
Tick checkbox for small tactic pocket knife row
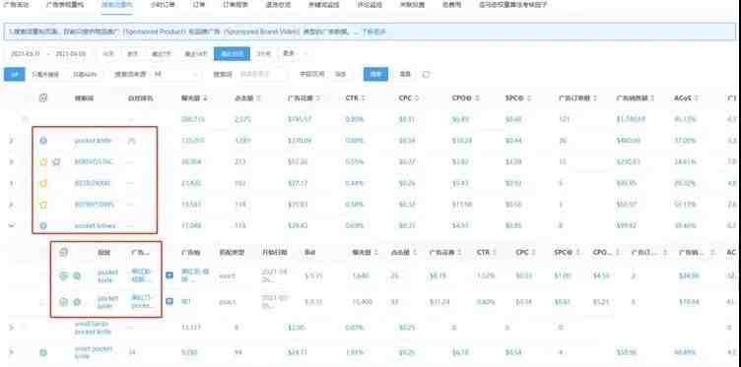click(26, 328)
